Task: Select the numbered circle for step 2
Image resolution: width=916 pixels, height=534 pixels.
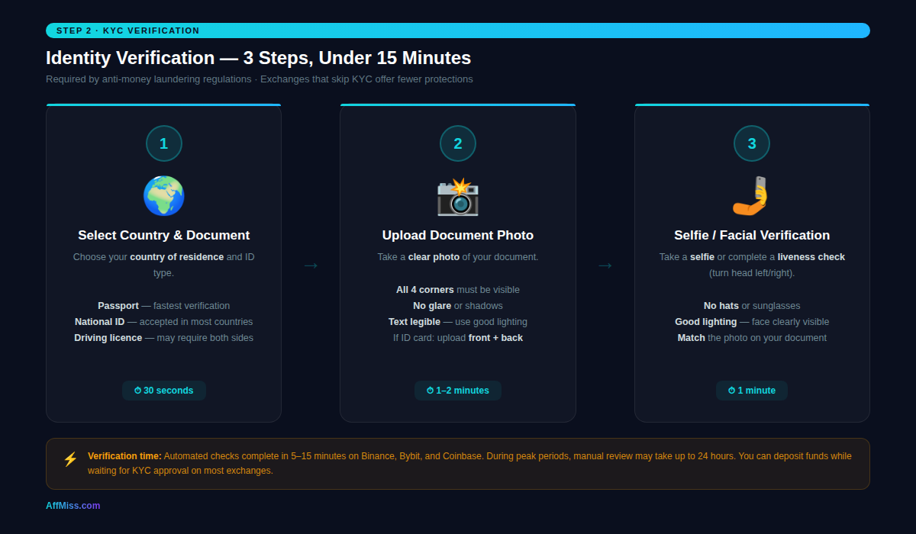Action: tap(458, 143)
